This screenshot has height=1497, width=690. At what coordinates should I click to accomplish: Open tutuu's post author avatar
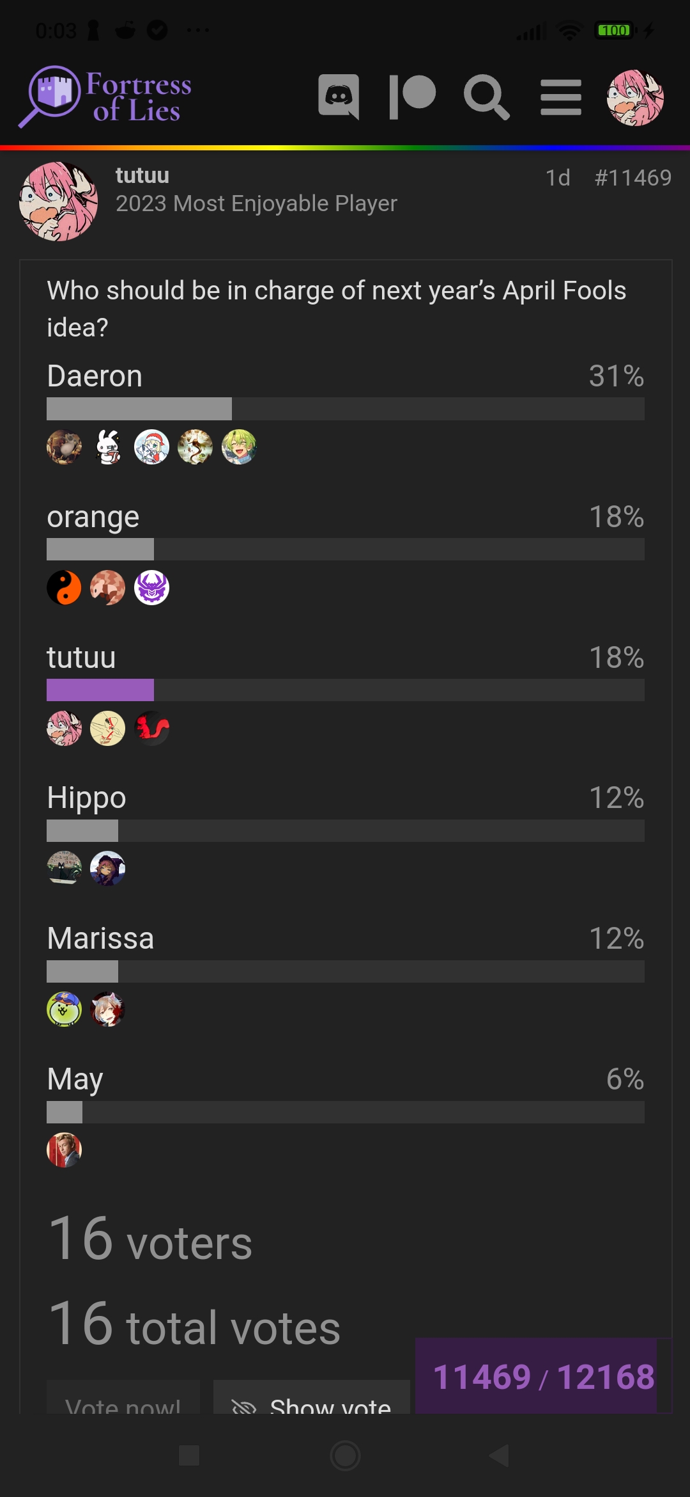tap(59, 202)
